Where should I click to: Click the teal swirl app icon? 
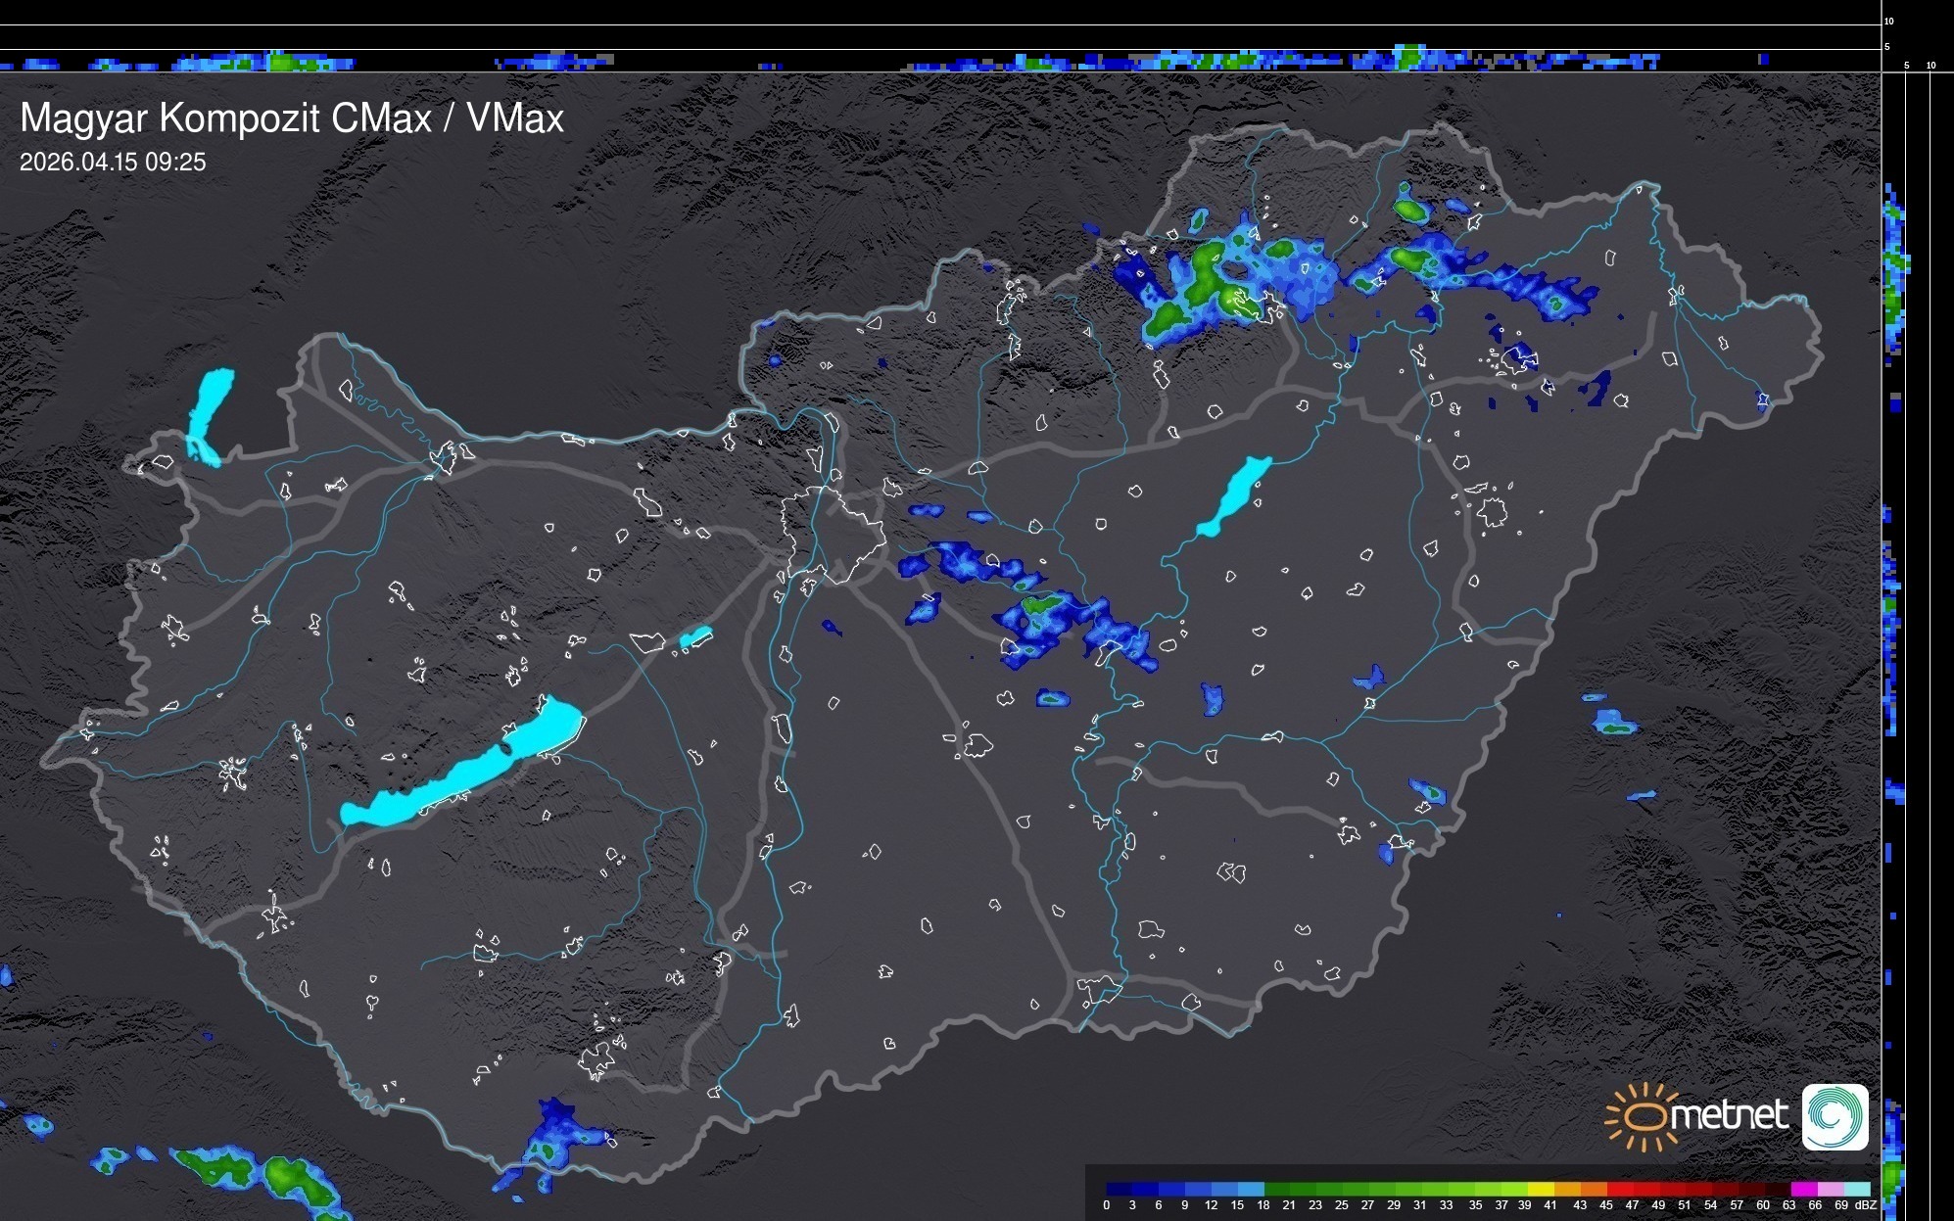1835,1116
